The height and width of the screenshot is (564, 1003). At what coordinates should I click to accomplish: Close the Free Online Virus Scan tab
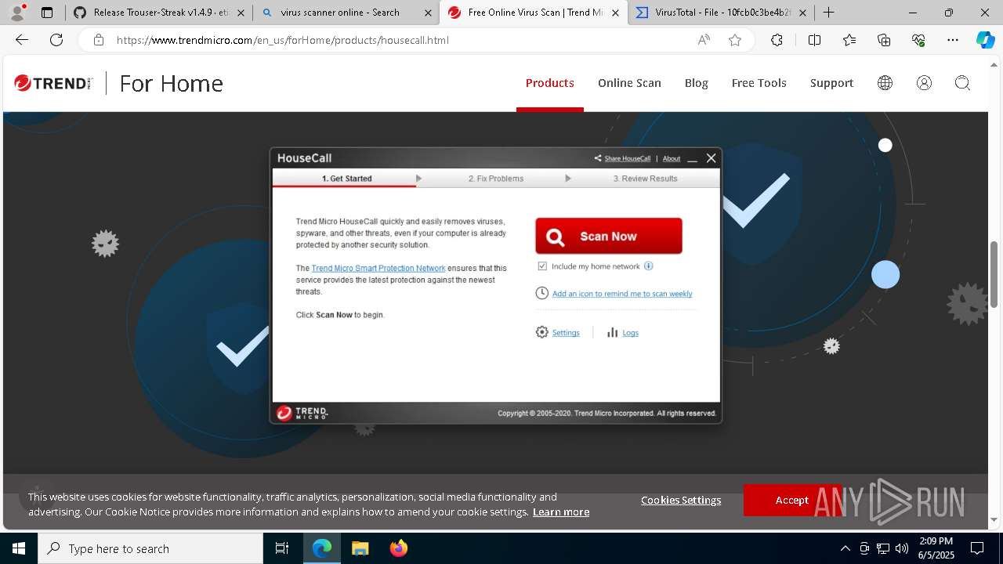615,13
